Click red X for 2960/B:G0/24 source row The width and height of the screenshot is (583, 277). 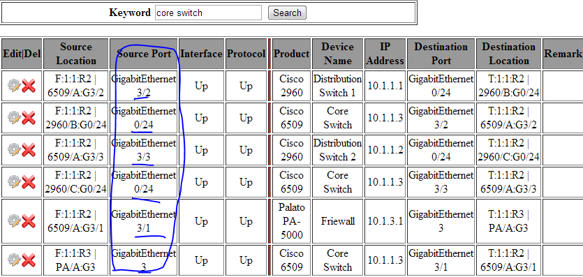[x=29, y=118]
